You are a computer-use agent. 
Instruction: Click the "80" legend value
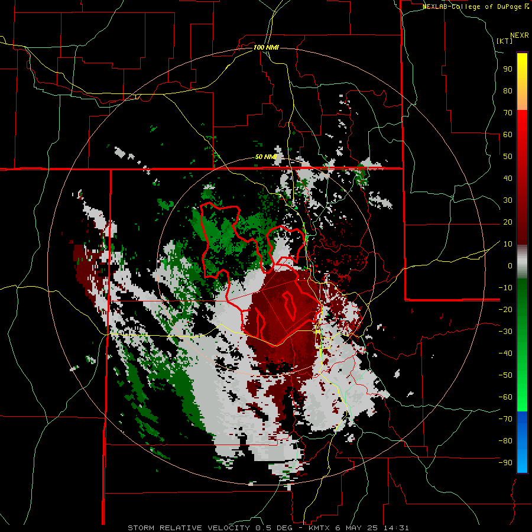pos(508,91)
